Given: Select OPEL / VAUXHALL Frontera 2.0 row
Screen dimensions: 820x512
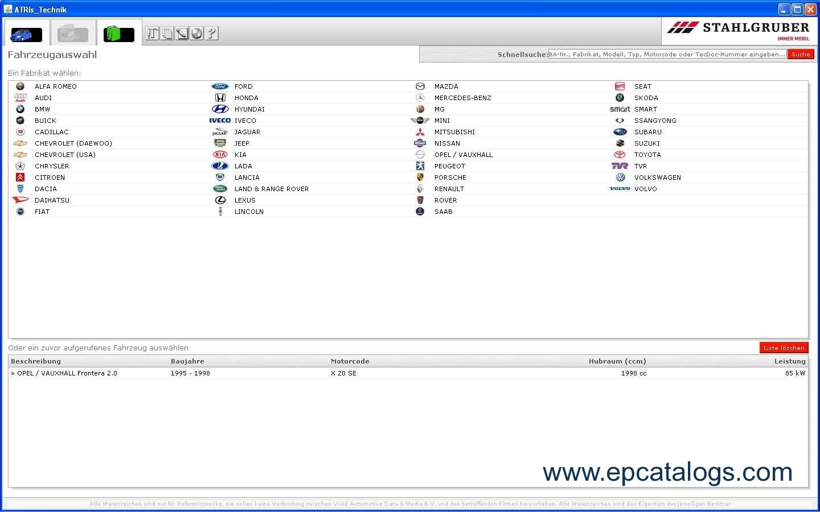Looking at the screenshot, I should (408, 373).
